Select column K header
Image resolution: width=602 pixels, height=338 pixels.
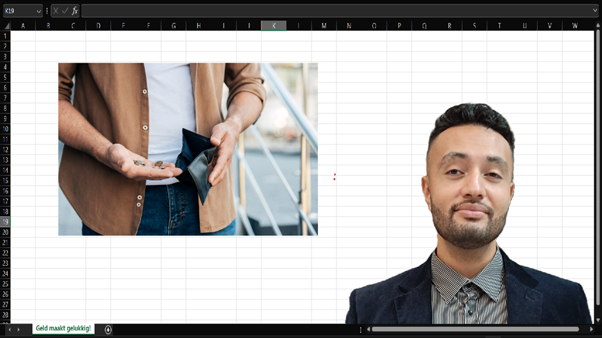click(274, 26)
